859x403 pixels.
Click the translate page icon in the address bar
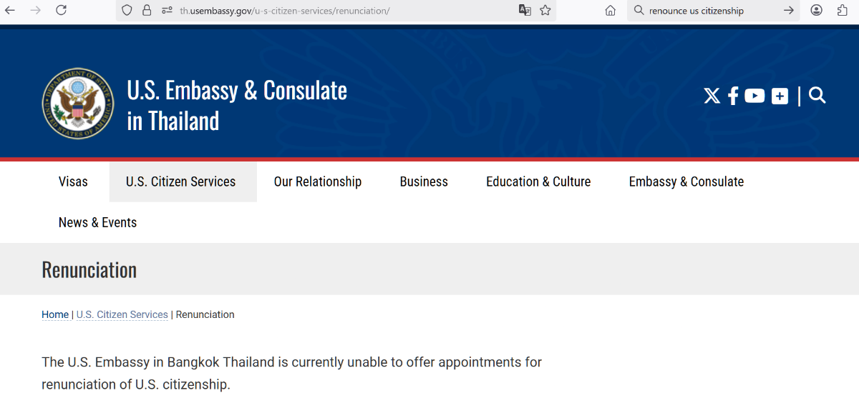[x=525, y=11]
